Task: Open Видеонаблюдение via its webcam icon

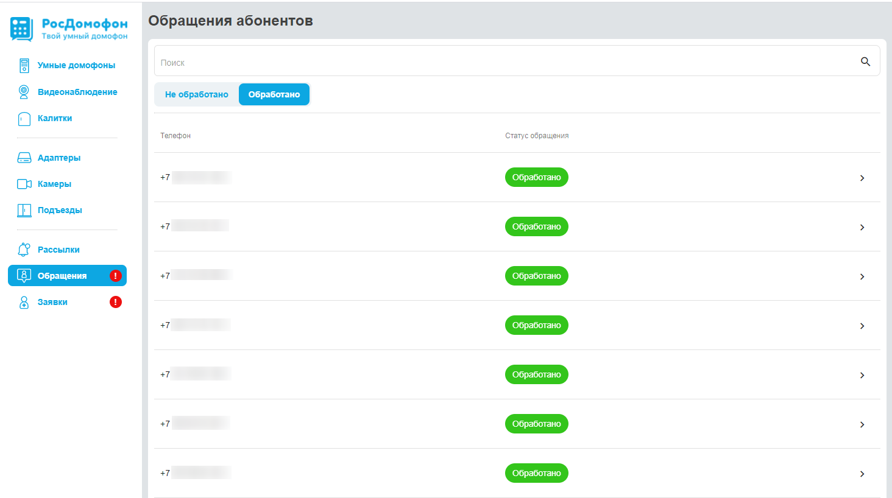Action: click(x=24, y=92)
